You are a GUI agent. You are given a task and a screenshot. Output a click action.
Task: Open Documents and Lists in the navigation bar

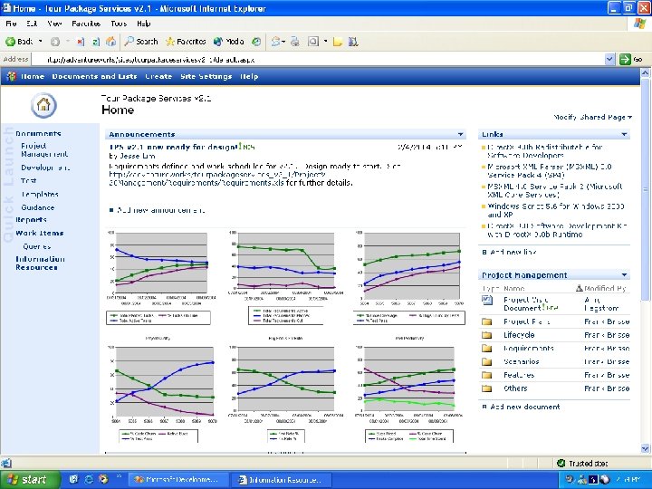pyautogui.click(x=94, y=76)
